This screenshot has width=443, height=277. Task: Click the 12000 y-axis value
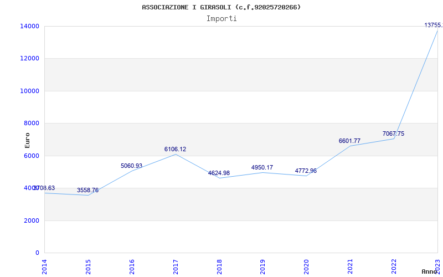pos(29,59)
